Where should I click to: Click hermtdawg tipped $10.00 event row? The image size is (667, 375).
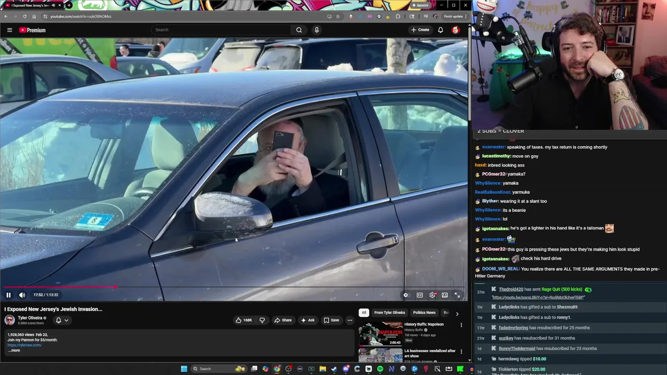coord(522,359)
